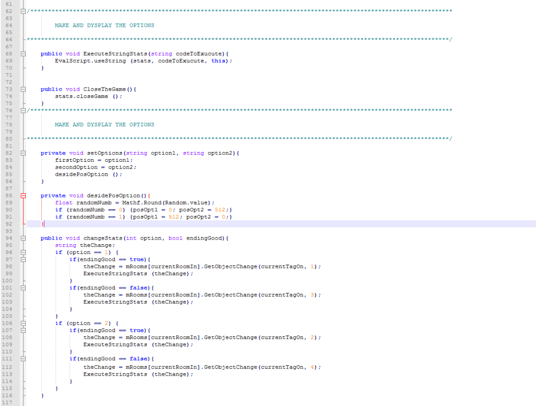The image size is (536, 406).
Task: Collapse the if option equals 2 block
Action: click(x=23, y=323)
